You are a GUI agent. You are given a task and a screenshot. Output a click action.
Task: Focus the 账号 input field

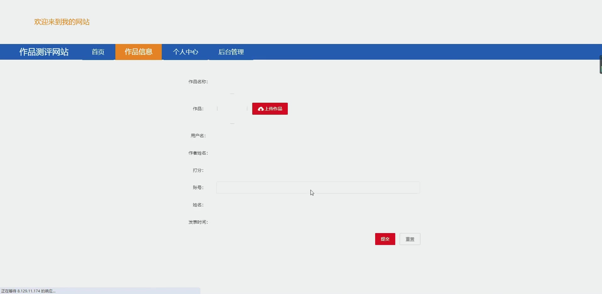[x=318, y=188]
